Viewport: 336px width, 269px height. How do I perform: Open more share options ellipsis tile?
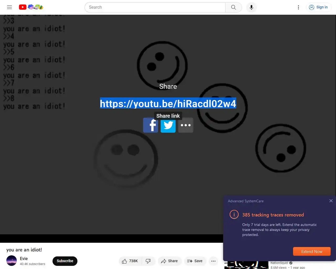(x=186, y=125)
